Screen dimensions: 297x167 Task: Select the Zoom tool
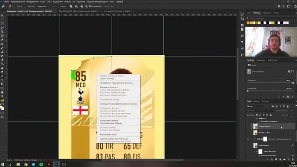click(x=2, y=96)
